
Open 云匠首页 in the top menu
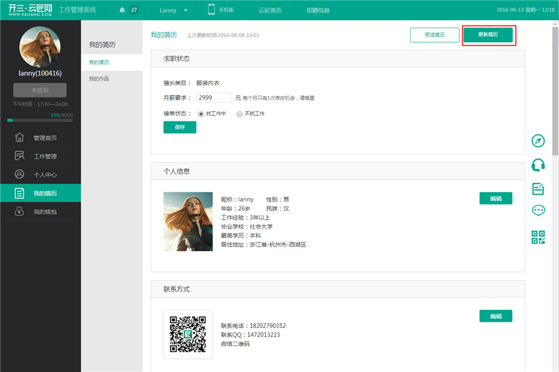(270, 10)
